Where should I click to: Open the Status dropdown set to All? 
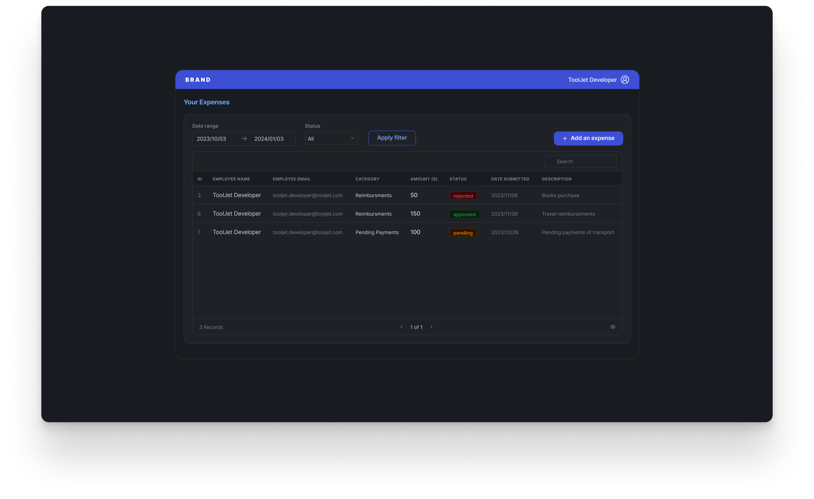click(331, 139)
